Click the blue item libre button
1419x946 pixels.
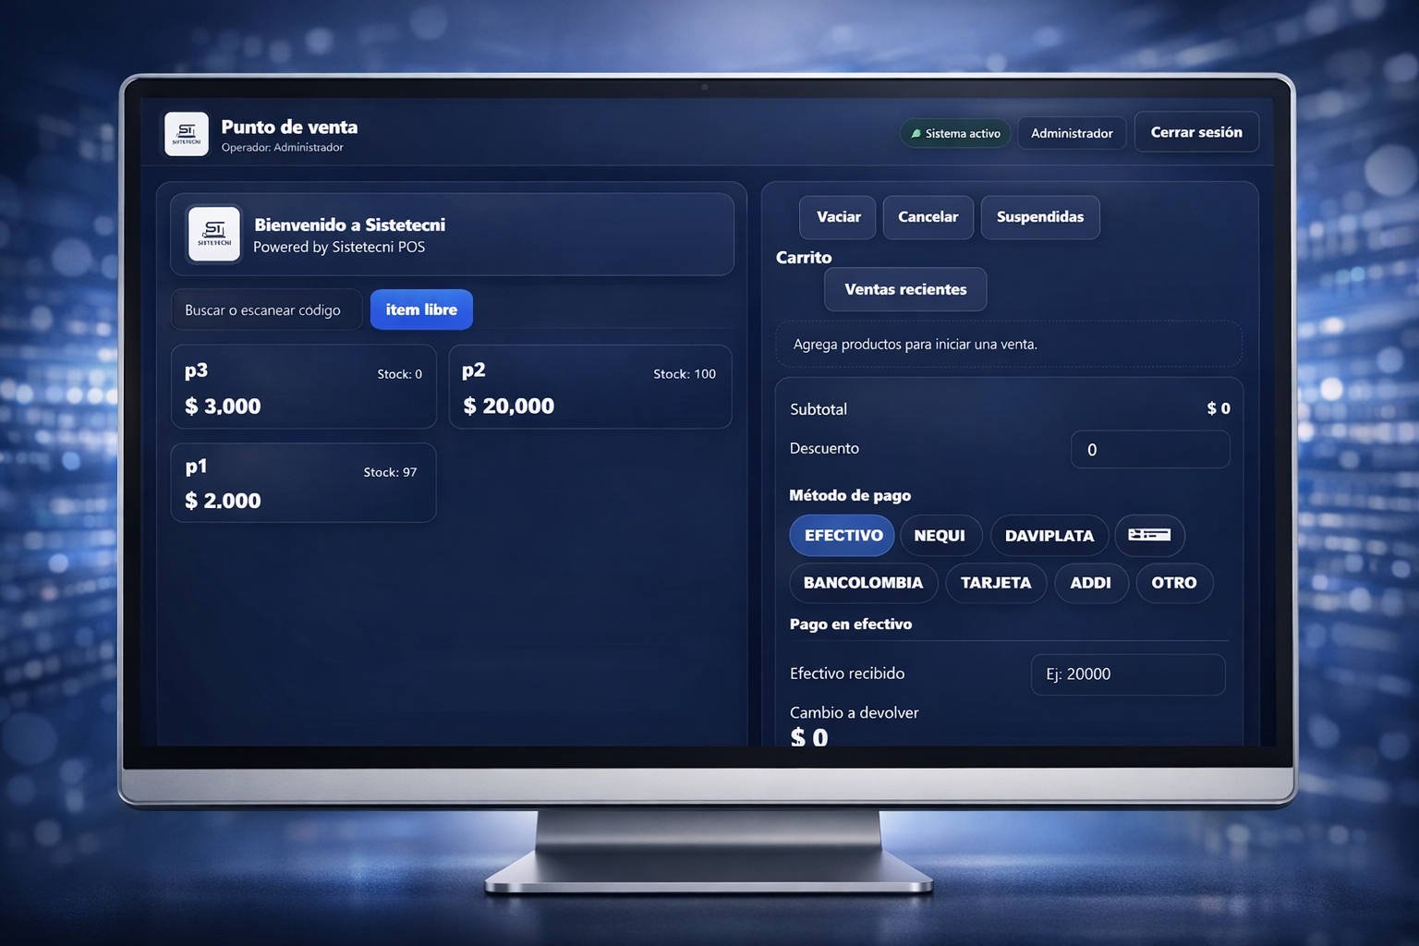click(x=421, y=309)
